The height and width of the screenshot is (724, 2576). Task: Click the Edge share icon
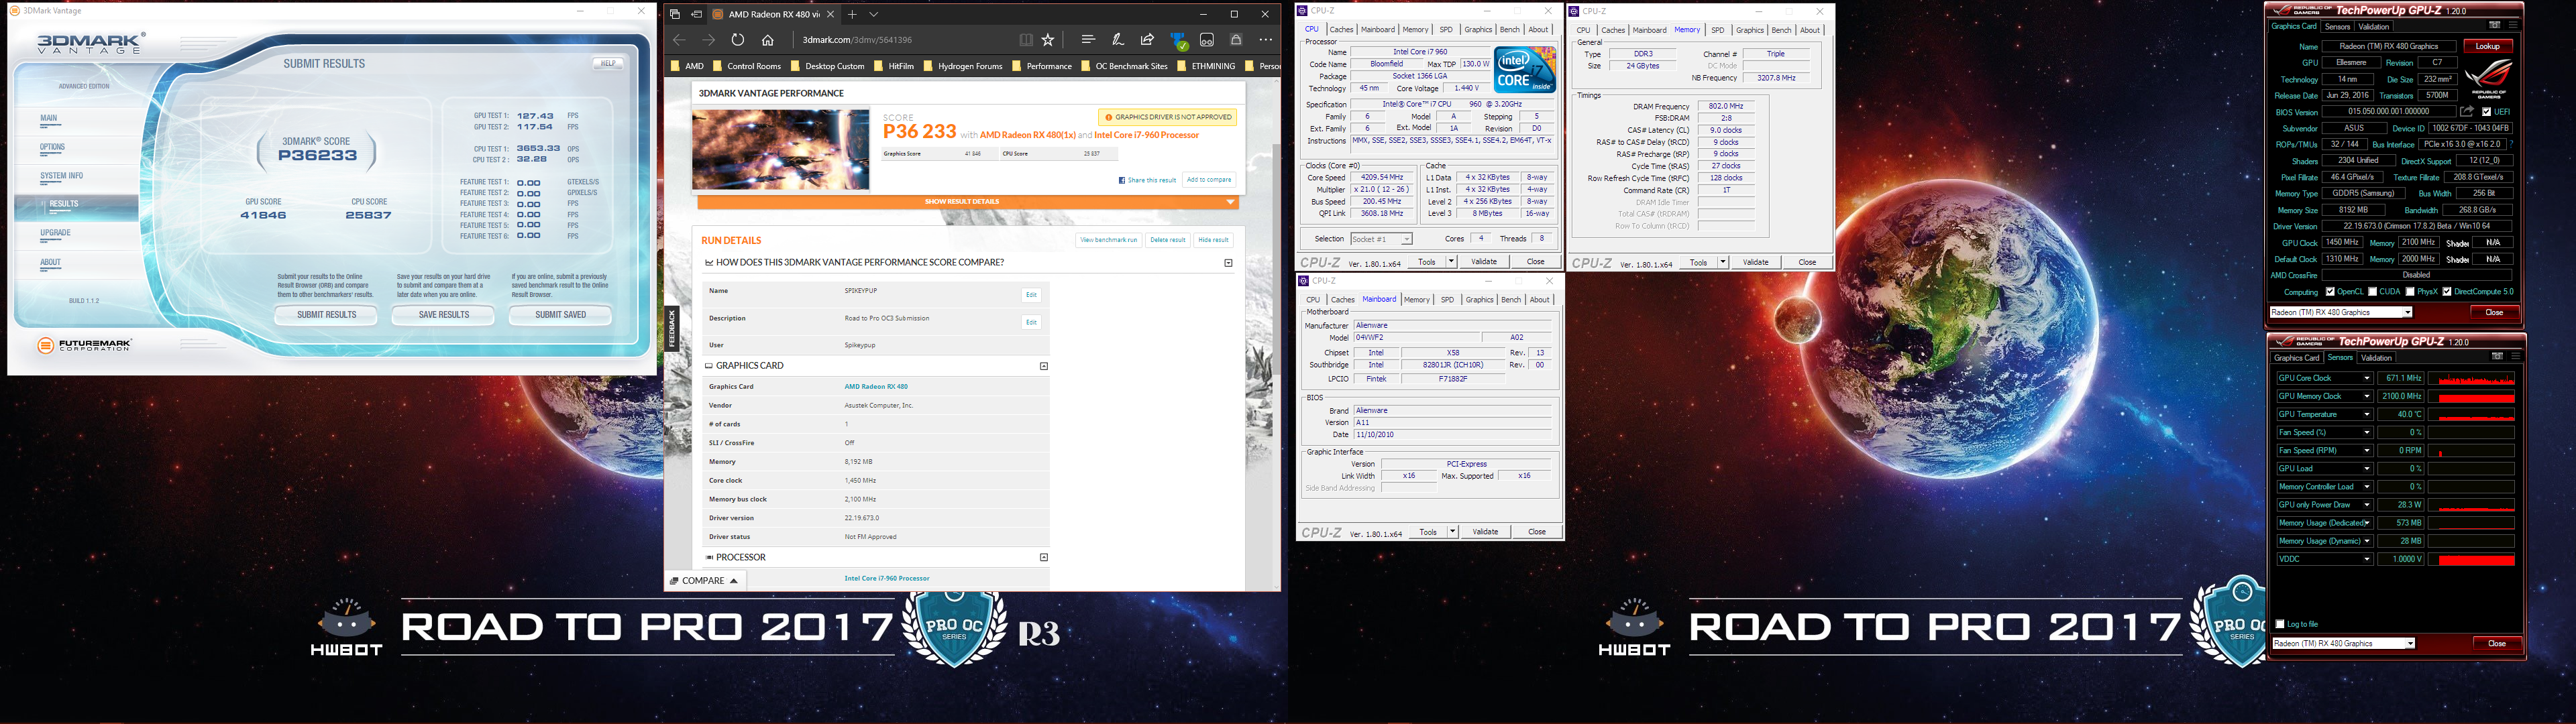tap(1148, 40)
